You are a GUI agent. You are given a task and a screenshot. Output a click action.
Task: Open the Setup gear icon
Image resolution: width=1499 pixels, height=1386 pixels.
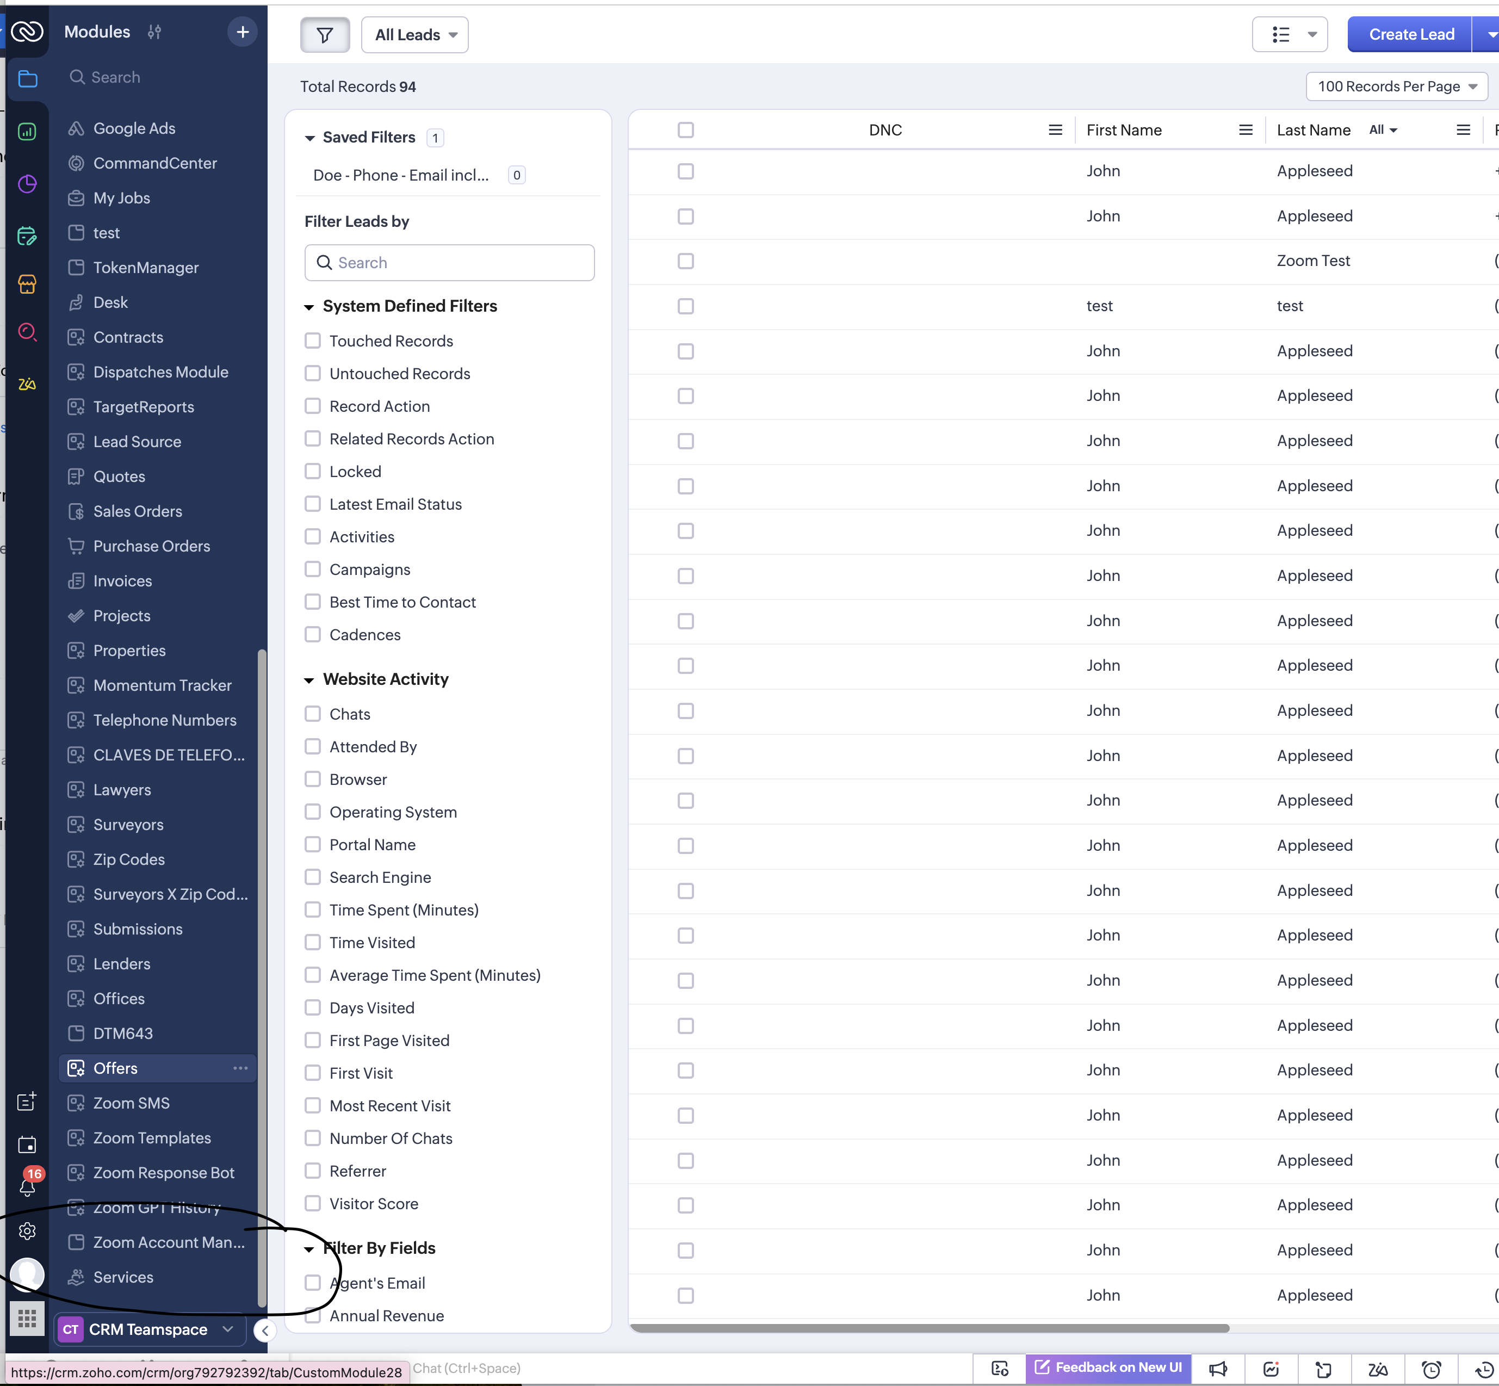point(28,1231)
